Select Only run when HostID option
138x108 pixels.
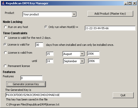click(x=46, y=27)
